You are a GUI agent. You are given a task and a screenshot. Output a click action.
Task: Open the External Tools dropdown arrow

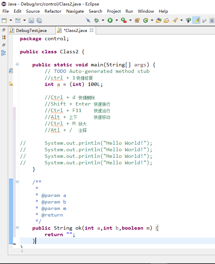[130, 20]
